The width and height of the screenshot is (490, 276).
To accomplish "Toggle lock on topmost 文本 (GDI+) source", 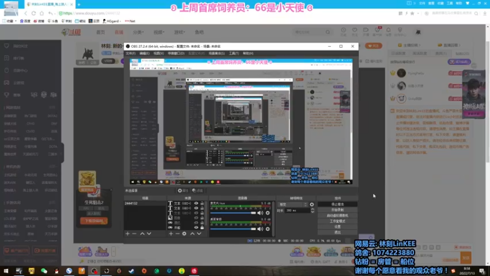I will click(x=202, y=204).
